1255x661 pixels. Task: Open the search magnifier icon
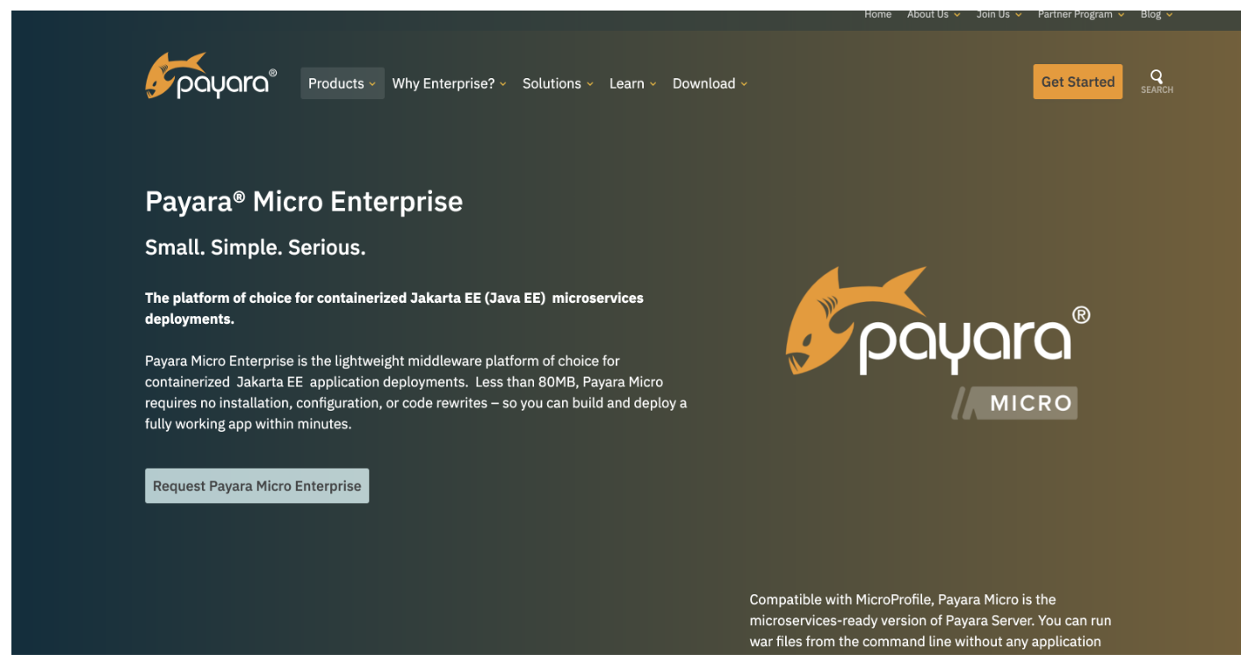pos(1157,77)
